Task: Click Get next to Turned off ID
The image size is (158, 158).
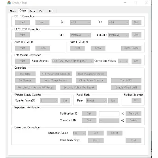Action: point(89,120)
